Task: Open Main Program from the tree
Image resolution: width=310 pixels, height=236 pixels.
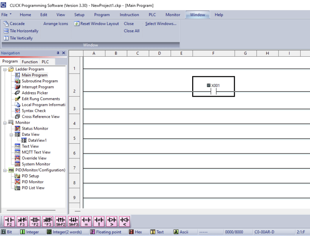Action: [x=34, y=75]
